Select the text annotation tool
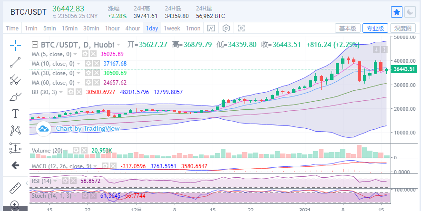The width and height of the screenshot is (421, 211). [15, 114]
